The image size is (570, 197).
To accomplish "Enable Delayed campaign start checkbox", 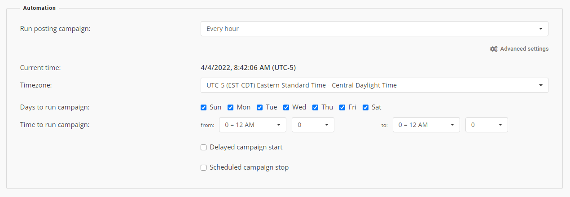I will click(x=204, y=147).
